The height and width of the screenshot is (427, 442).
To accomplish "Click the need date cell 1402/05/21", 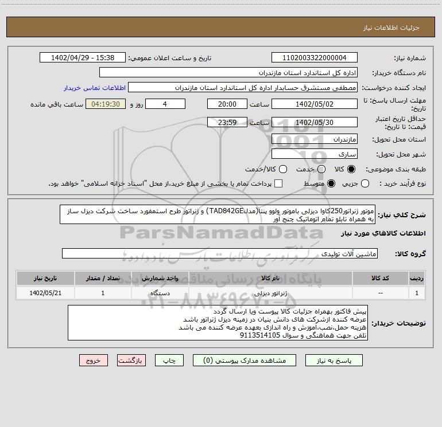I will coord(45,293).
